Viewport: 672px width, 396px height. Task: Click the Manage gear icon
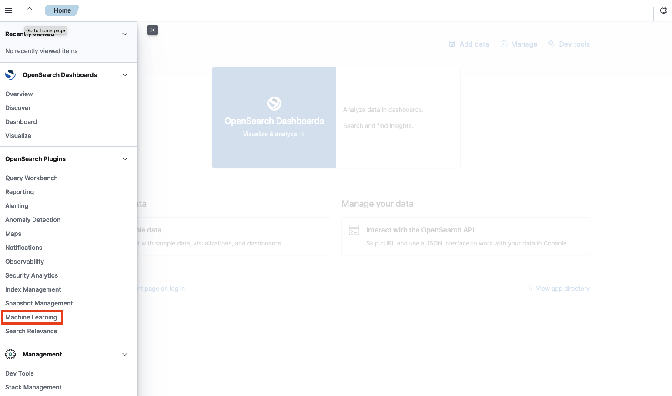coord(504,44)
